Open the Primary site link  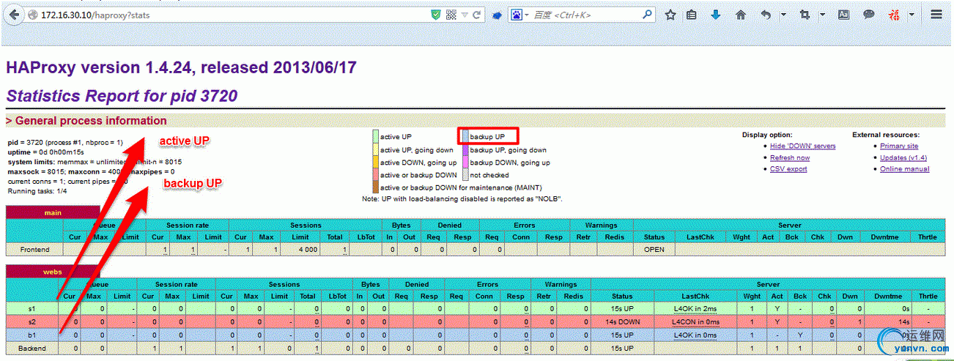point(899,146)
